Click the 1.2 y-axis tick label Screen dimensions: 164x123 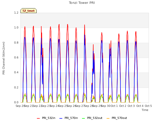click(x=16, y=13)
